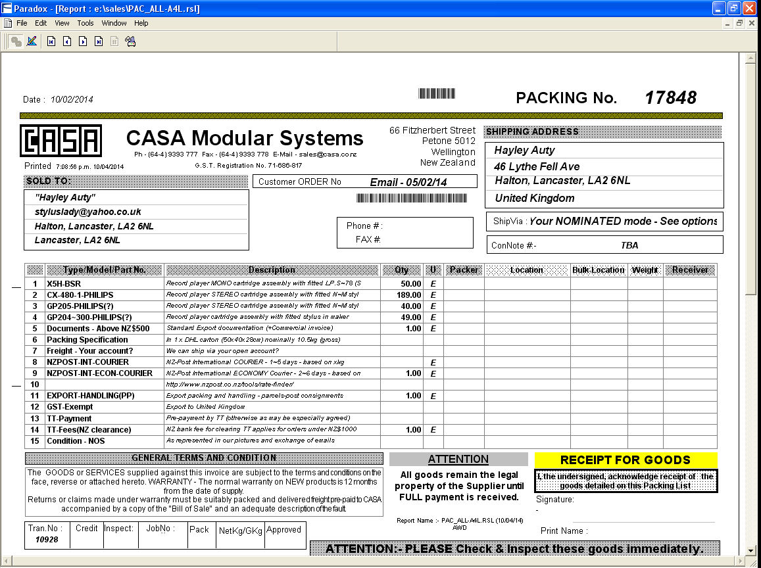Click RECEIPT FOR GOODS yellow header
The image size is (761, 568).
[x=626, y=460]
